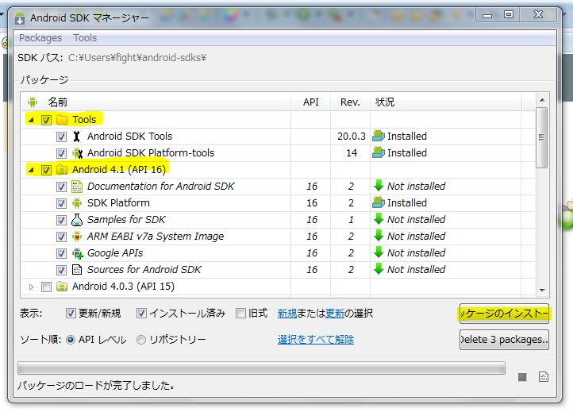Click the Samples for SDK flask icon
The image size is (573, 412).
[77, 220]
